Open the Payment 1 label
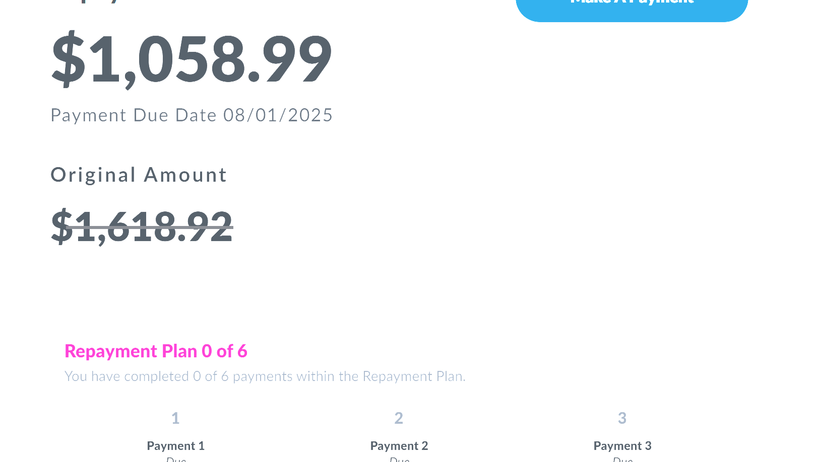The image size is (819, 462). pyautogui.click(x=175, y=446)
